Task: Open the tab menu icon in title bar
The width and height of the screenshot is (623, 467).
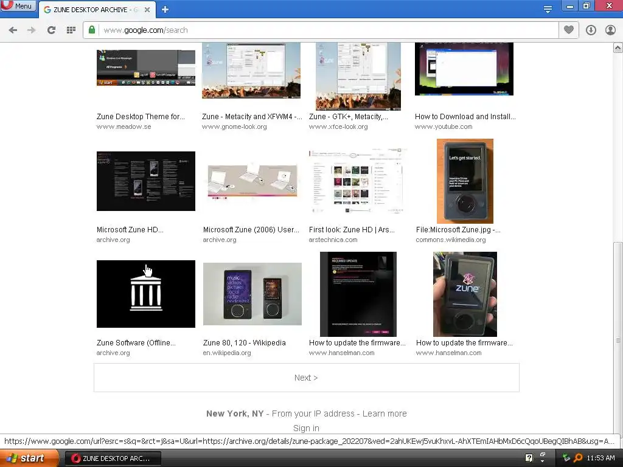Action: [548, 10]
